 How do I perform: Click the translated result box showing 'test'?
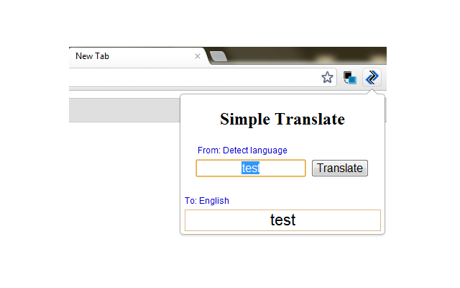pos(282,220)
